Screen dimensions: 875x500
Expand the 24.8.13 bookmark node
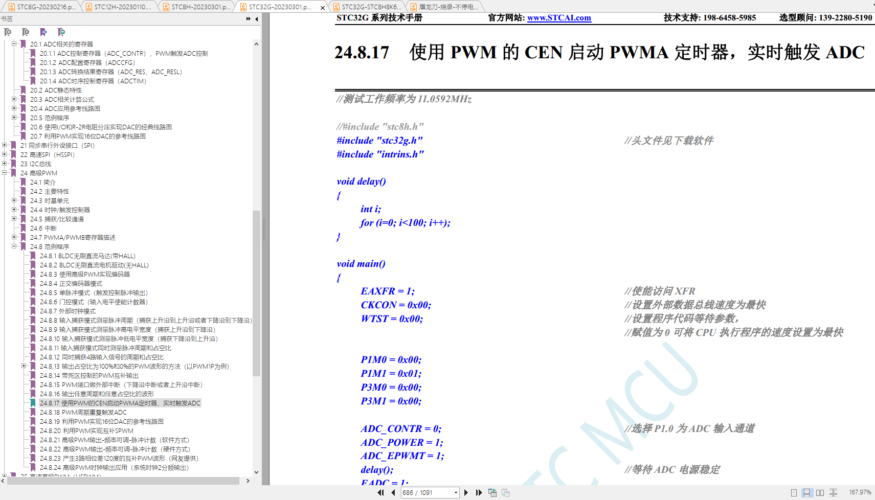(24, 366)
